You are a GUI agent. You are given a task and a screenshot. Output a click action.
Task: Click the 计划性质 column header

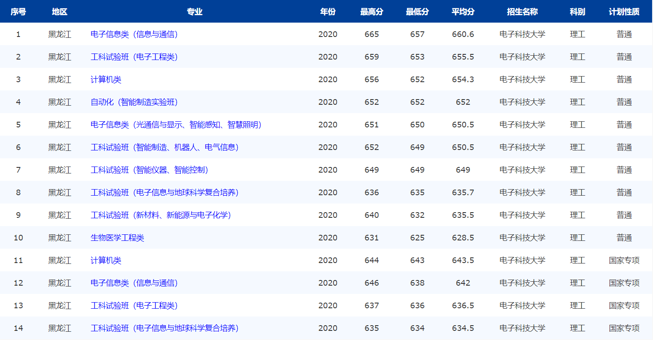(x=624, y=12)
